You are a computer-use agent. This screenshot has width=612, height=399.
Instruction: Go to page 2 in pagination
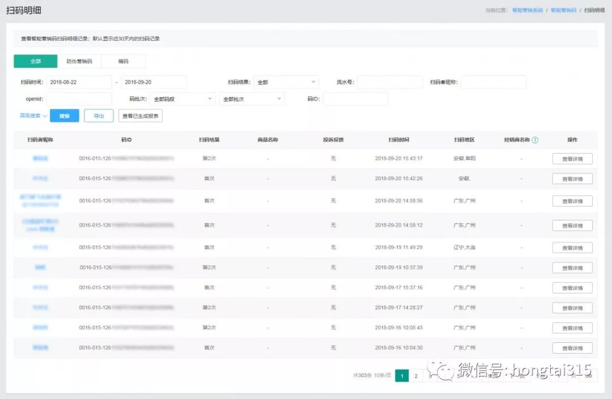pyautogui.click(x=416, y=376)
